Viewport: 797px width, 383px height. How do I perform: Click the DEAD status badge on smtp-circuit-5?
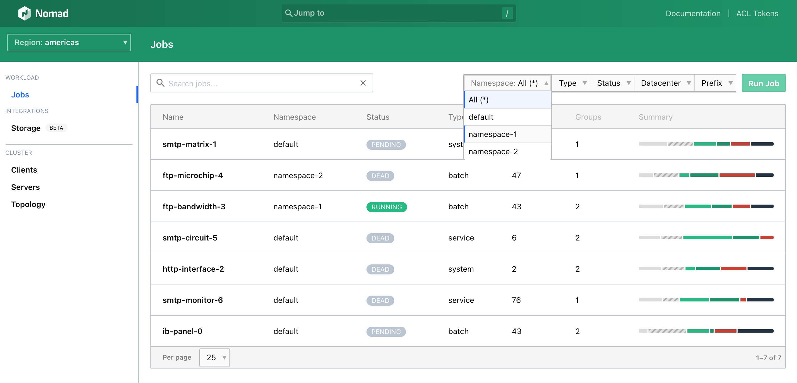tap(380, 238)
